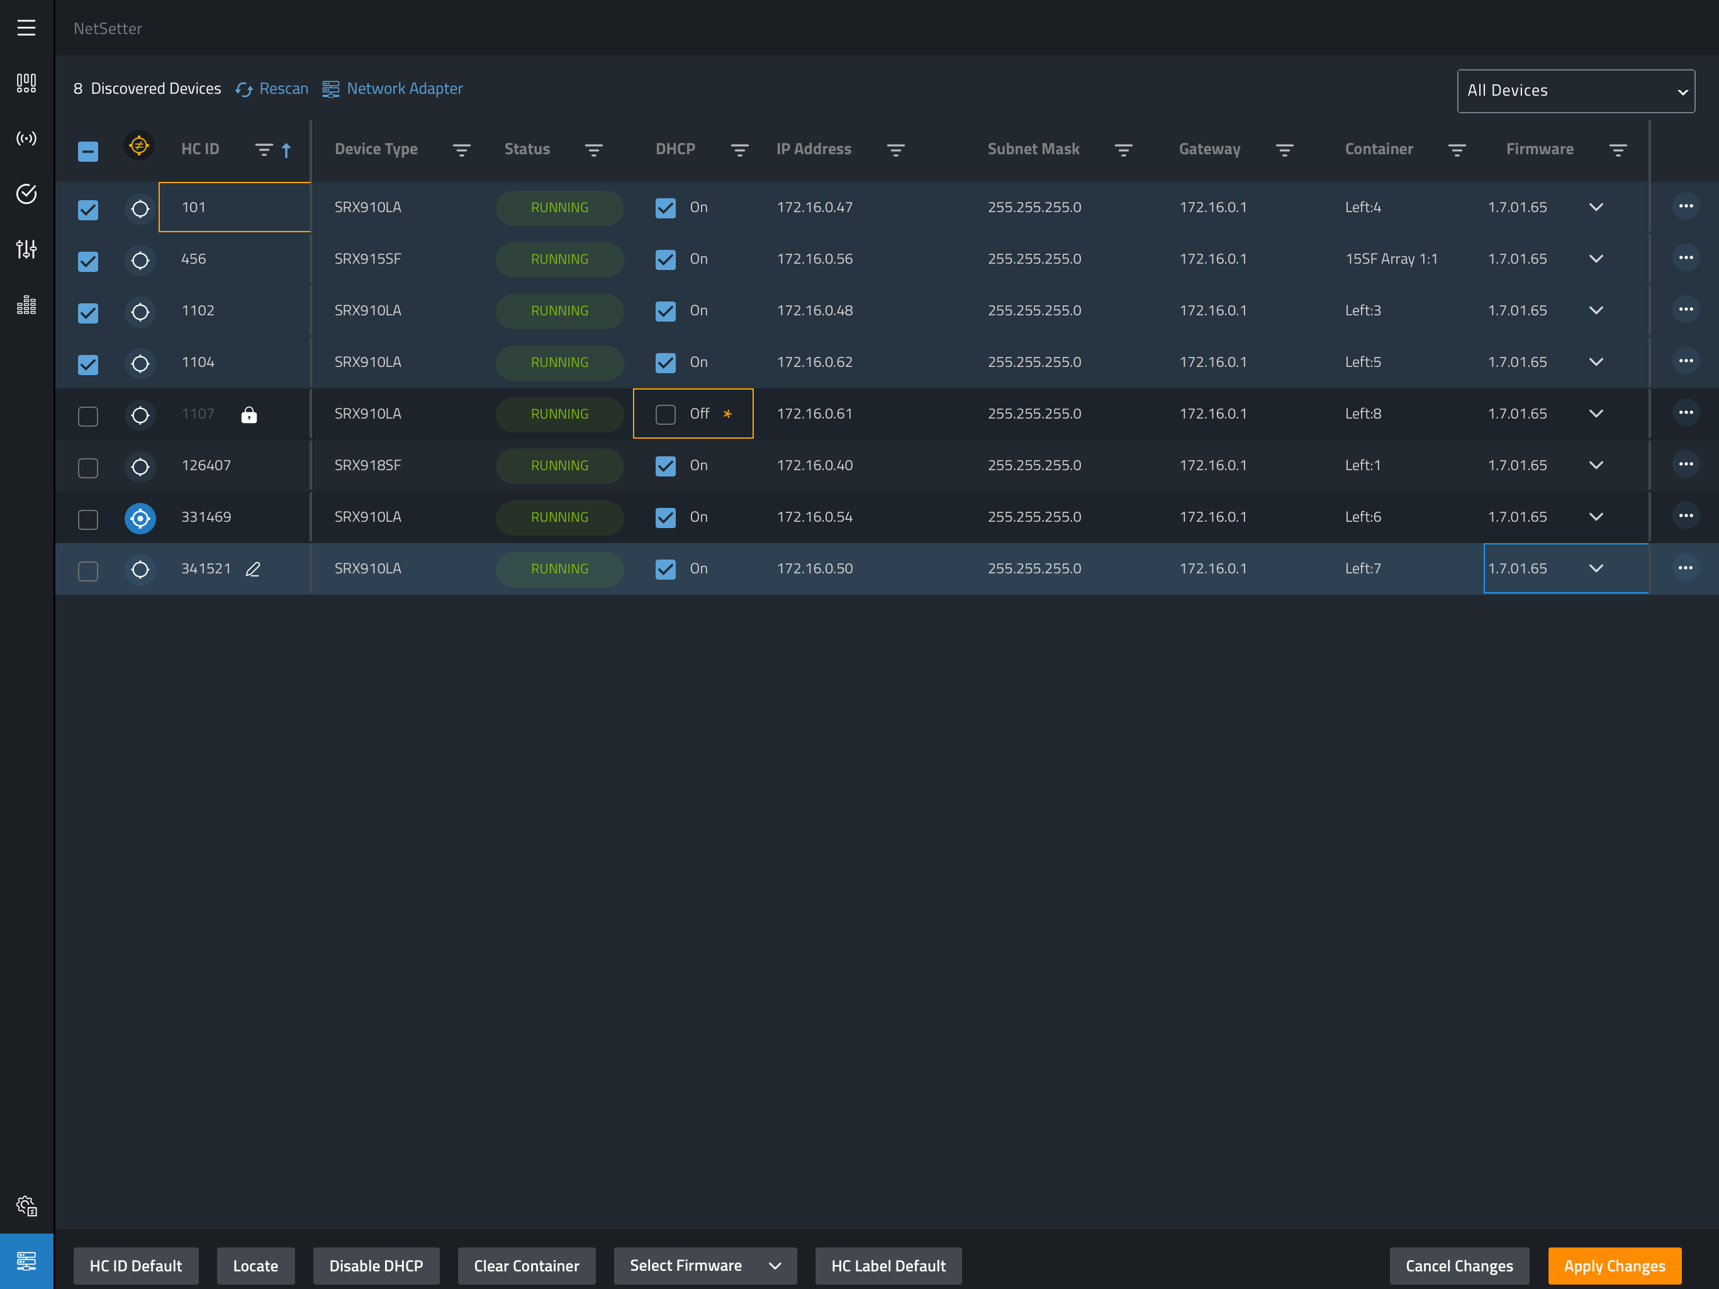Screen dimensions: 1719x1289
Task: Filter the IP Address column
Action: (x=896, y=150)
